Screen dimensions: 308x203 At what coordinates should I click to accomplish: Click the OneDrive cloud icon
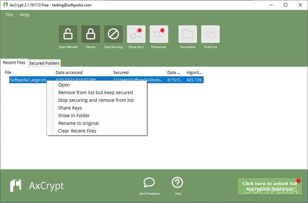tap(210, 34)
